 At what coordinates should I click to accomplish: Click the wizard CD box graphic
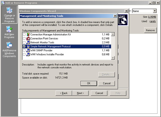tap(123, 20)
